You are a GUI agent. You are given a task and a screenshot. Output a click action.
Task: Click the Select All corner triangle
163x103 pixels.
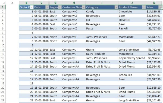pyautogui.click(x=3, y=3)
